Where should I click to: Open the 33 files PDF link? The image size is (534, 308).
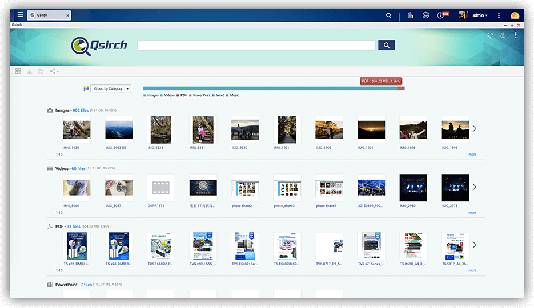point(74,226)
